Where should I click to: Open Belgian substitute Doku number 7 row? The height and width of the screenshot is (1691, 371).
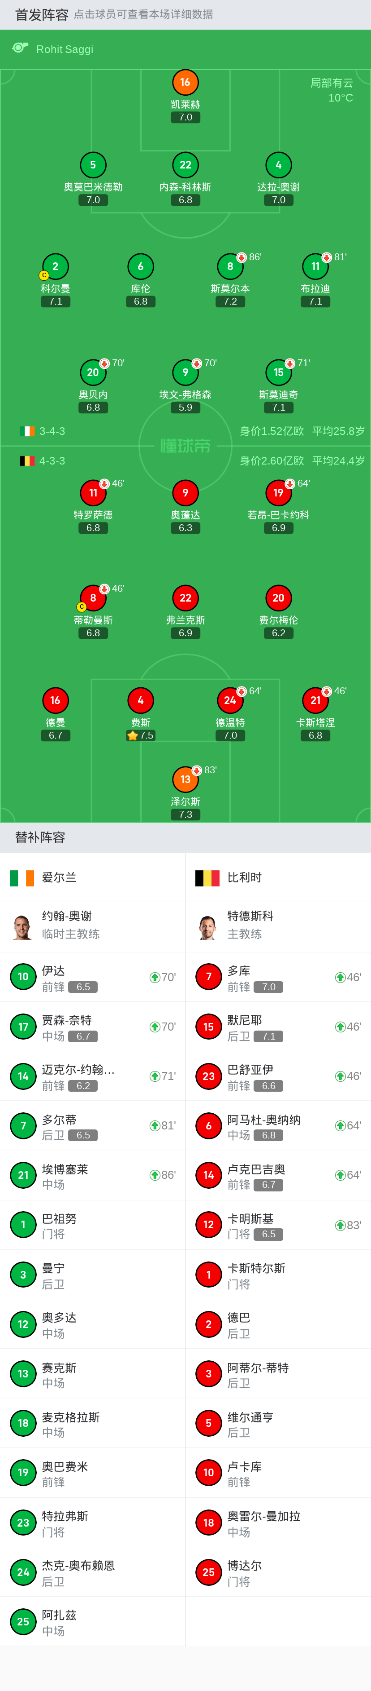[x=278, y=977]
